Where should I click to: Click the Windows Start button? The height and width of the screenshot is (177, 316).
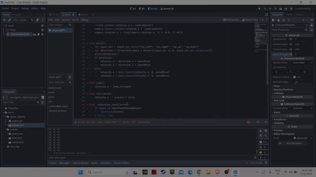tap(80, 172)
